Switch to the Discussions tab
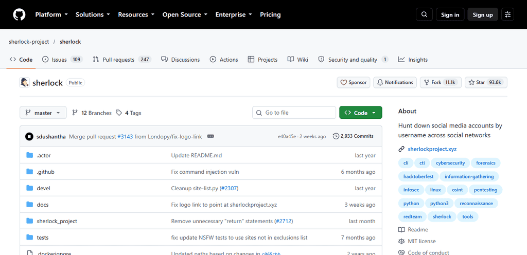The height and width of the screenshot is (255, 527). pyautogui.click(x=181, y=60)
